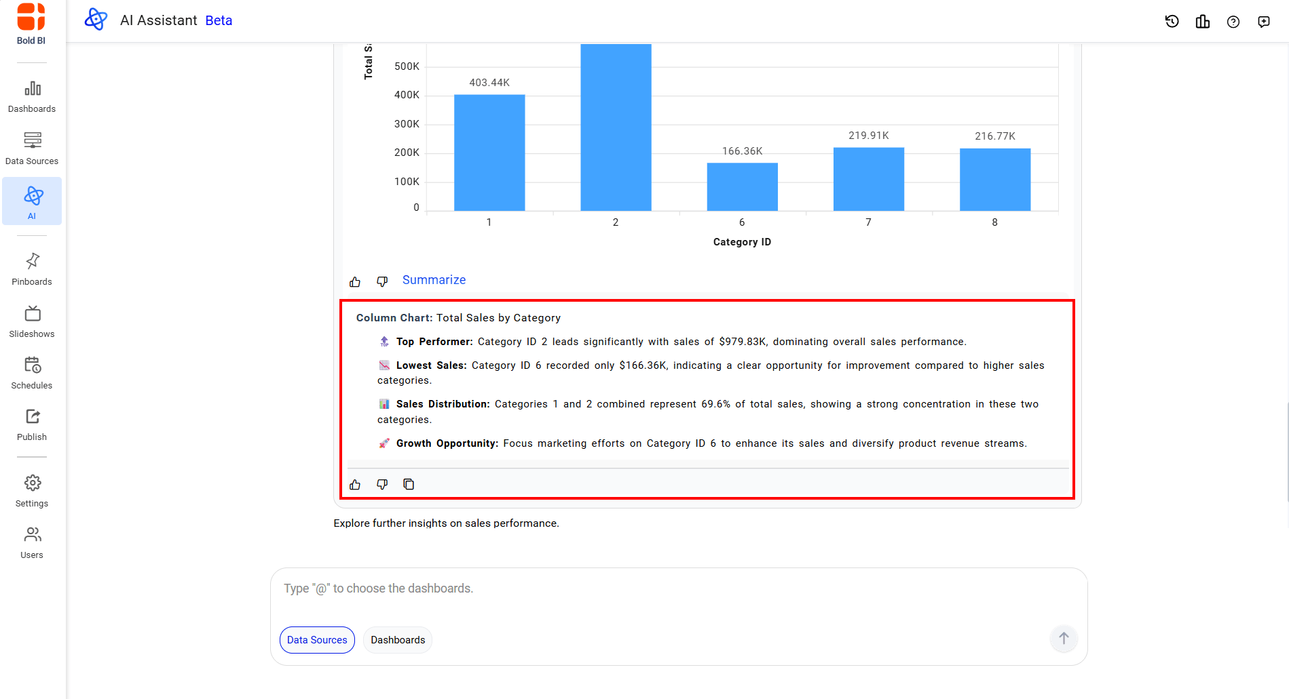Open Pinboards from the sidebar

pyautogui.click(x=32, y=269)
